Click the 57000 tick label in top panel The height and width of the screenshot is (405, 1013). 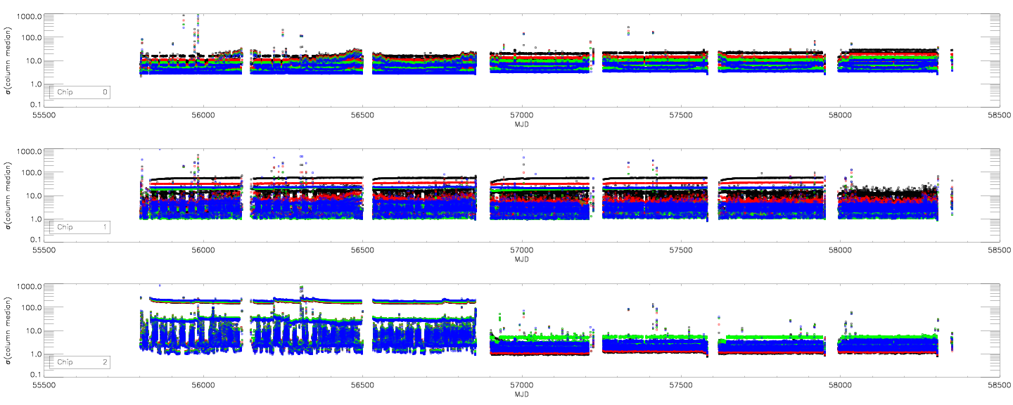[x=521, y=116]
